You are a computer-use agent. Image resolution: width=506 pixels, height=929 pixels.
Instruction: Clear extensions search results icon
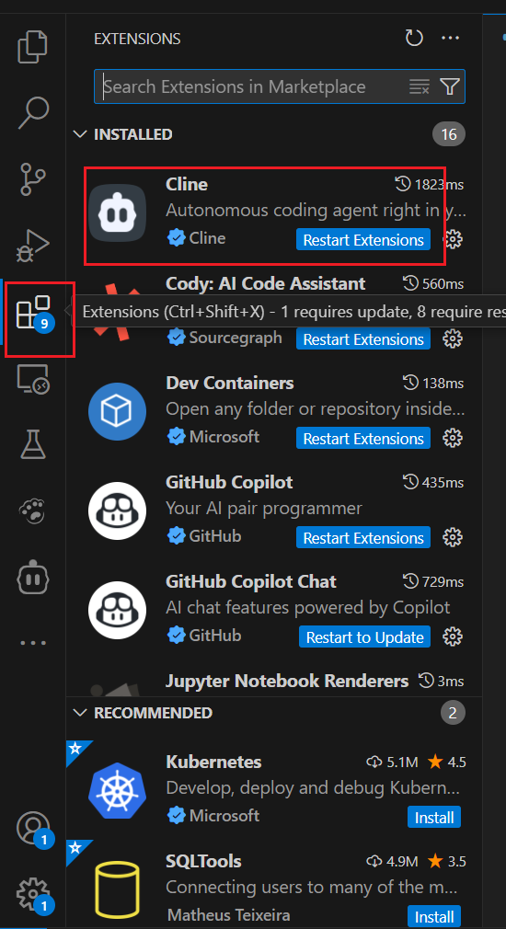click(x=419, y=86)
